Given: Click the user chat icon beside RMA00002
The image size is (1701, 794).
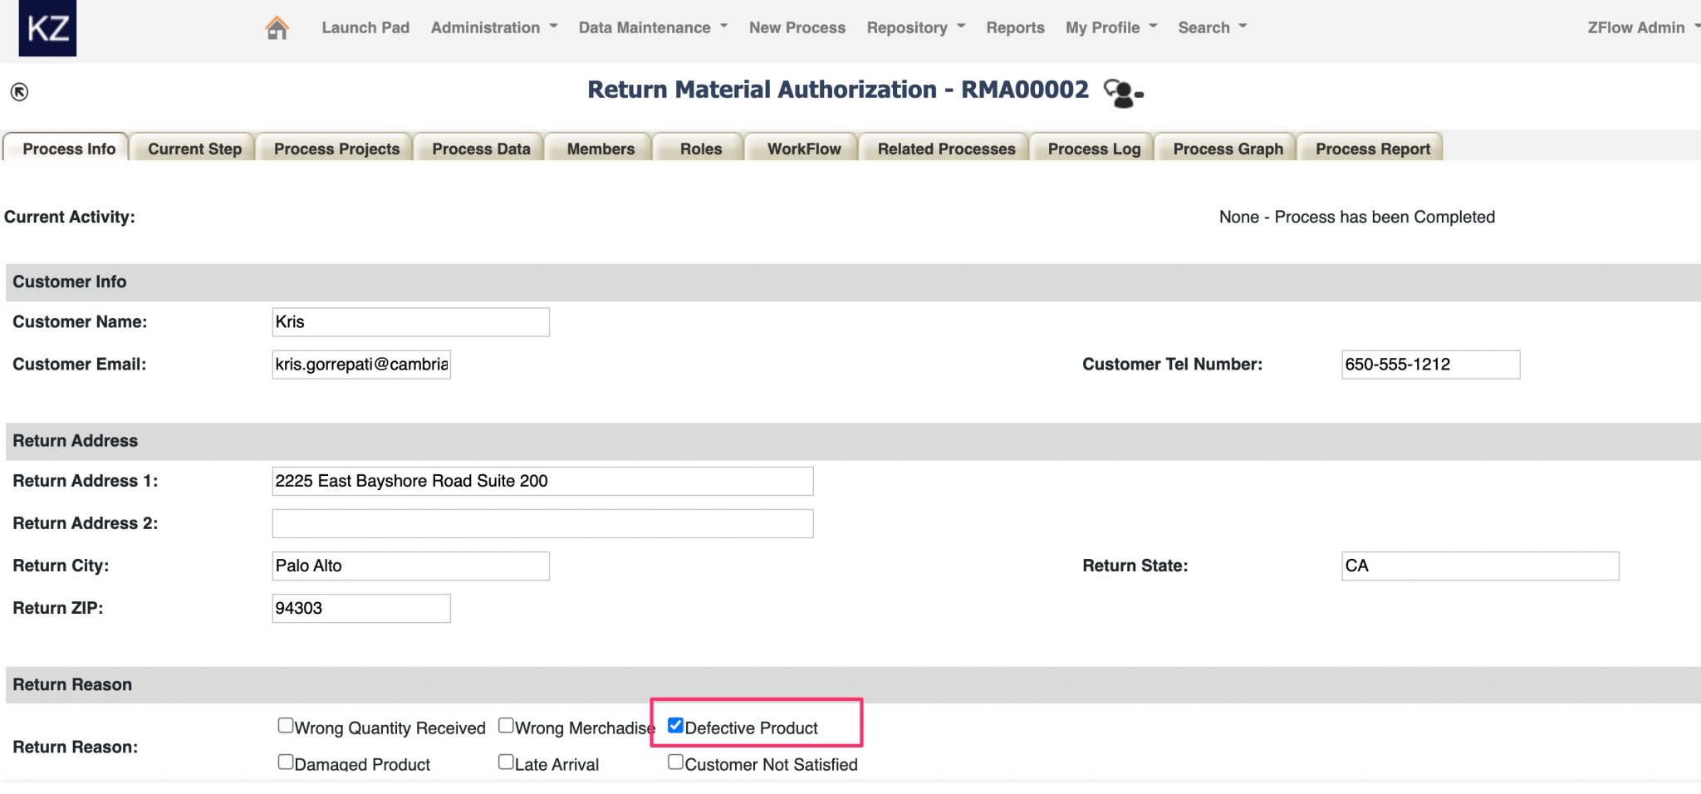Looking at the screenshot, I should 1120,91.
